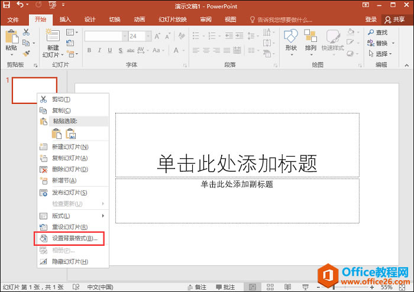Click Normal view icon in status bar
414x292 pixels.
point(252,287)
